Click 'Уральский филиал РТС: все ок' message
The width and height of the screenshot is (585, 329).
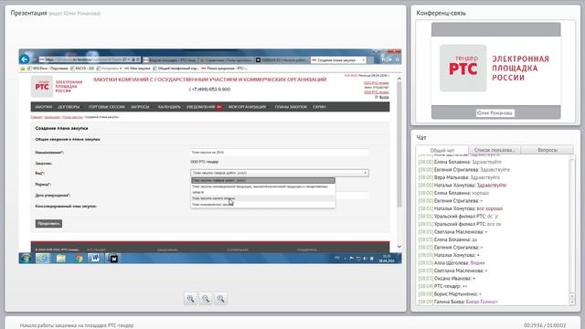pos(460,224)
